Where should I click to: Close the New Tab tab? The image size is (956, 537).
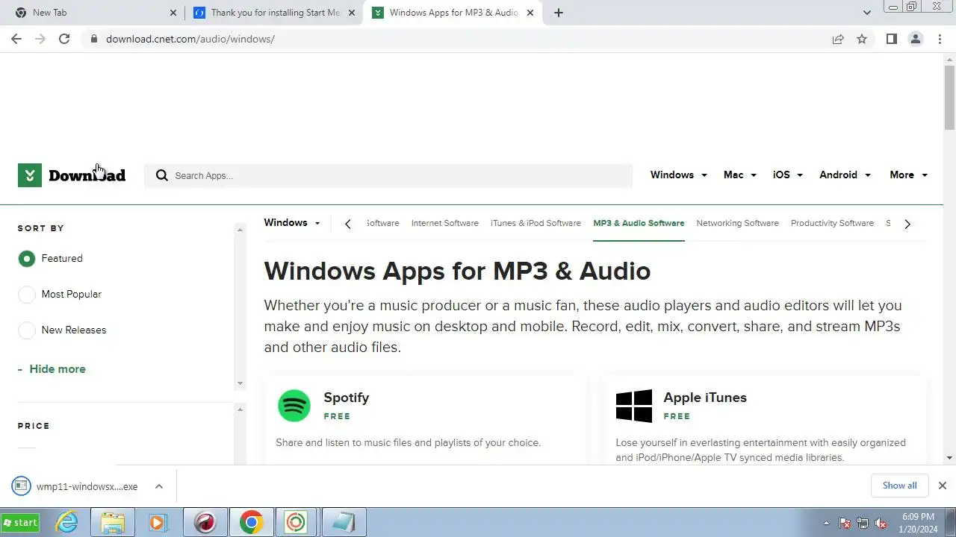pyautogui.click(x=173, y=13)
